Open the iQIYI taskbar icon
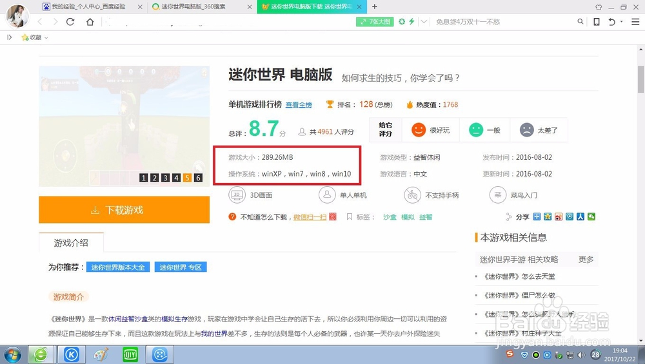Image resolution: width=645 pixels, height=364 pixels. pos(130,354)
